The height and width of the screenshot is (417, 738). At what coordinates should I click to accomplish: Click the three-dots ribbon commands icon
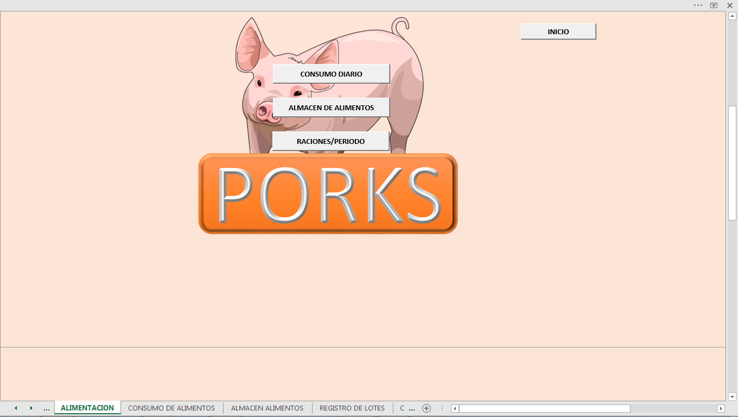pos(698,5)
